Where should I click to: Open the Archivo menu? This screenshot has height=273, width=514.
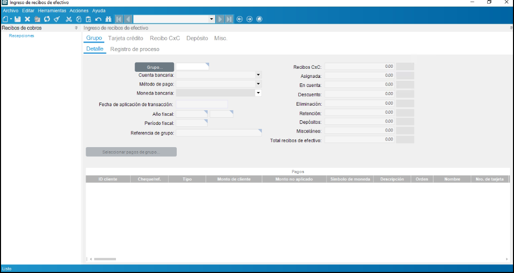(x=11, y=11)
